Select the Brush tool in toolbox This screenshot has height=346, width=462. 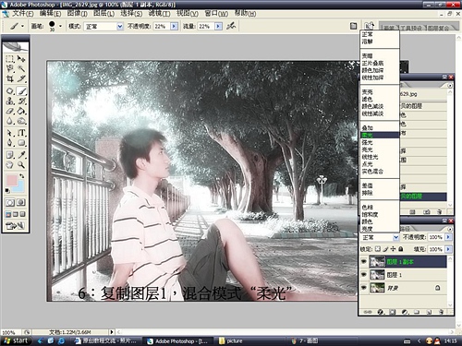[21, 91]
